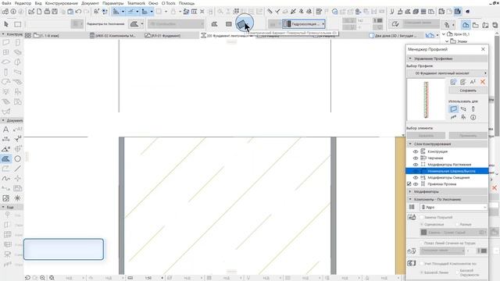Open the Ядро component dropdown
The height and width of the screenshot is (281, 500).
pos(453,207)
